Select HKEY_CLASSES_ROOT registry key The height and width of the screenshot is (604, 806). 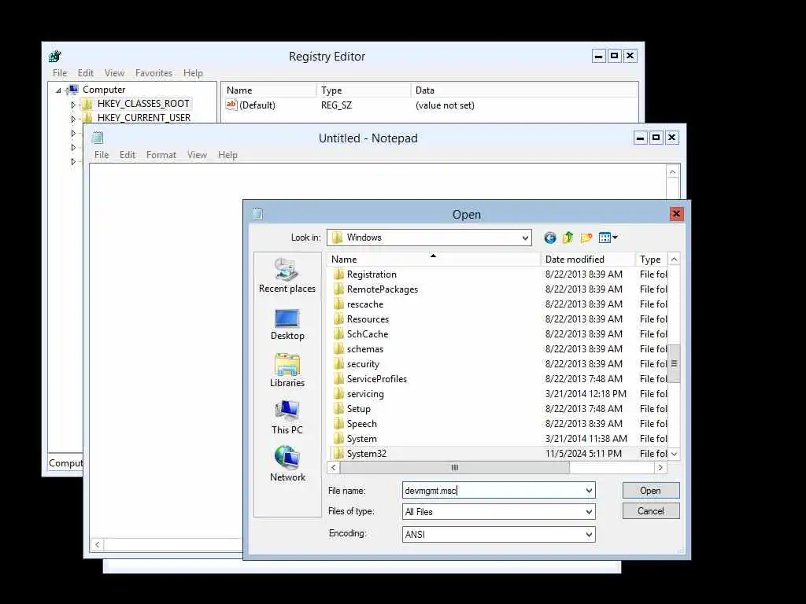point(143,104)
